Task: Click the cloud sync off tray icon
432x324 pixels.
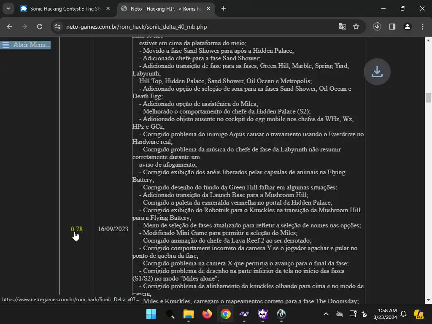Action: coord(340,314)
